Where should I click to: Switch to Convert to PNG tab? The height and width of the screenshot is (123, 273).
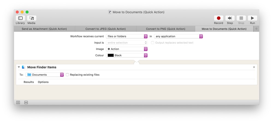coord(166,29)
